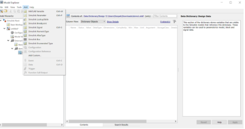Image resolution: width=245 pixels, height=129 pixels.
Task: Click in the Filter Contents search field
Action: click(x=165, y=16)
